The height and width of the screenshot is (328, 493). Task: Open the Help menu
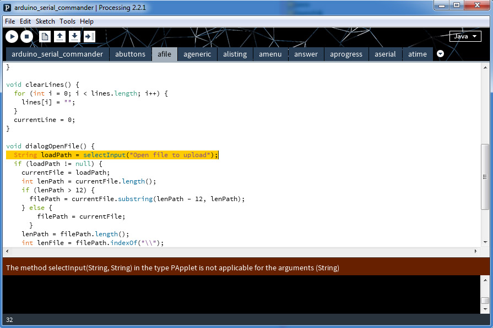[x=86, y=21]
